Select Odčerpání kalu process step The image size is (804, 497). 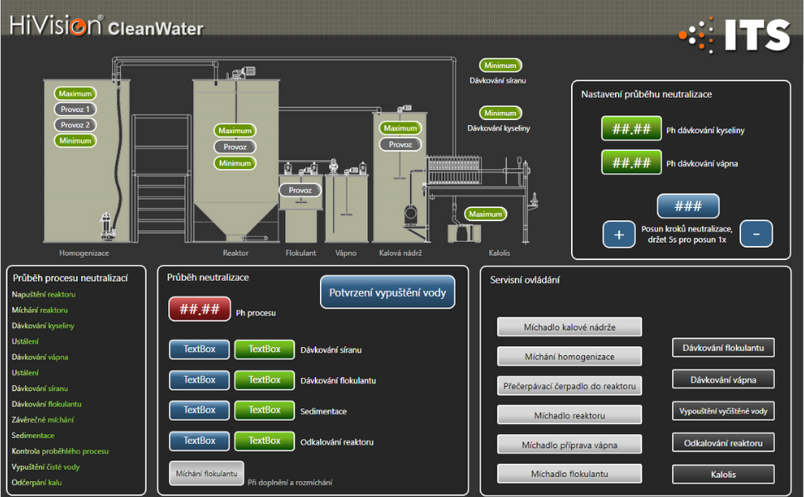(x=36, y=482)
